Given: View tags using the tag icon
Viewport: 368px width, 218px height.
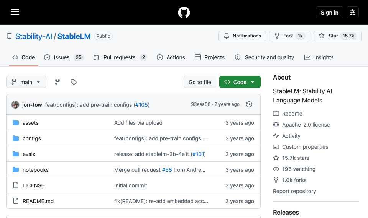Looking at the screenshot, I should pyautogui.click(x=74, y=82).
